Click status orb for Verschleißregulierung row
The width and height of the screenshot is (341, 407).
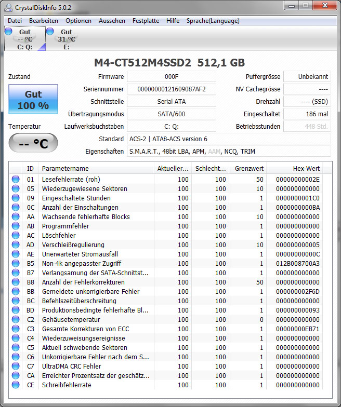point(16,245)
